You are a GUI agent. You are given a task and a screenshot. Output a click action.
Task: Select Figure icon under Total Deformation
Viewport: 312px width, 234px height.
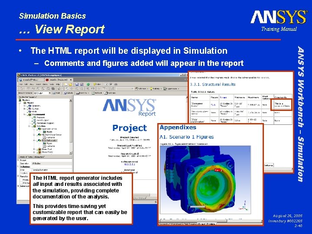(44, 143)
